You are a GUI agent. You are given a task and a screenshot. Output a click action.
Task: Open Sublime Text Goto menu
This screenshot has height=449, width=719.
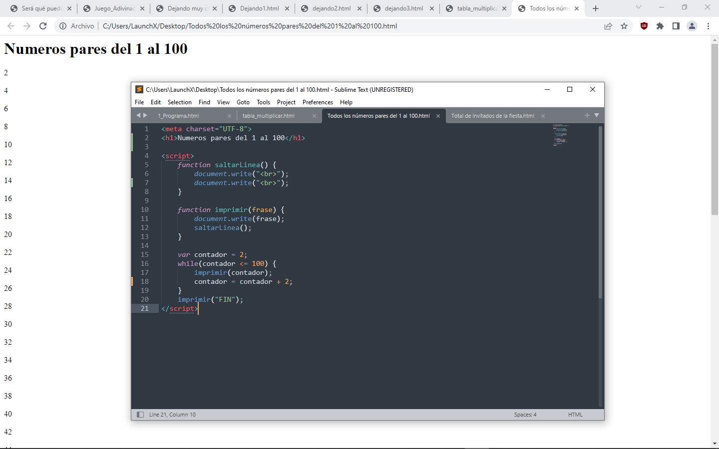(243, 102)
